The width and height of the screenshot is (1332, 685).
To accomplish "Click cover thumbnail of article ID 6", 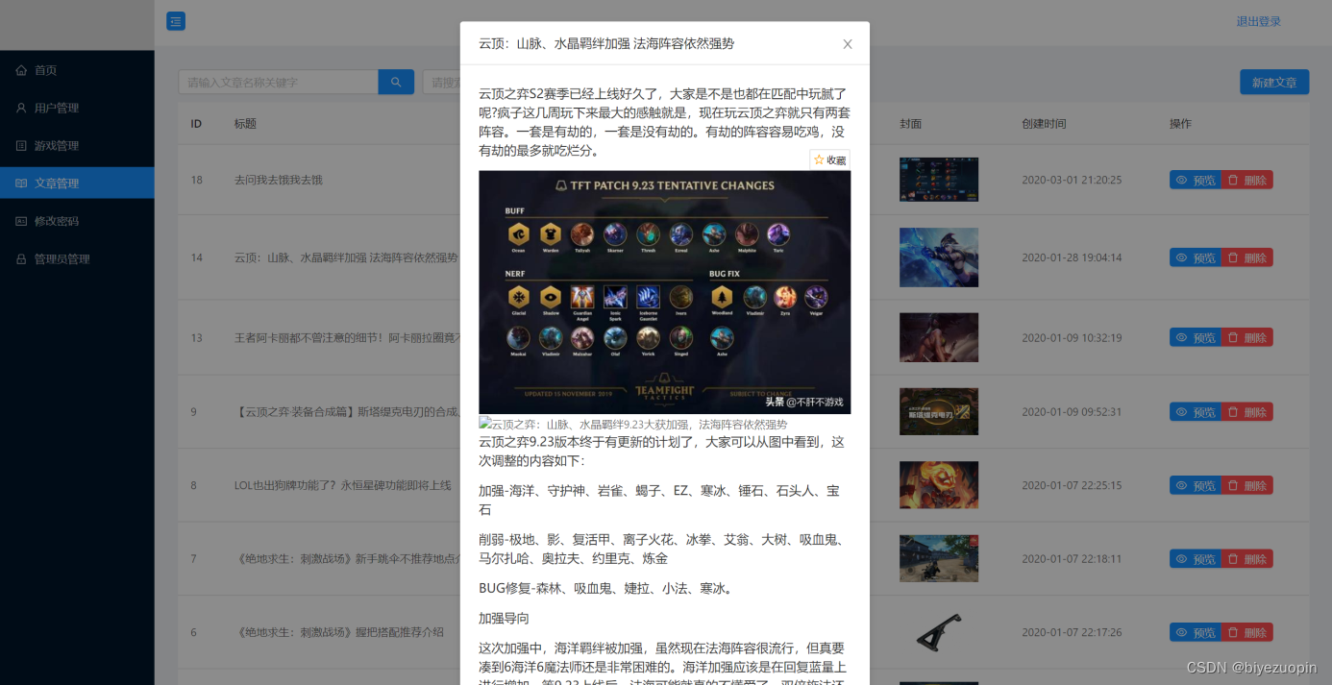I will click(939, 632).
